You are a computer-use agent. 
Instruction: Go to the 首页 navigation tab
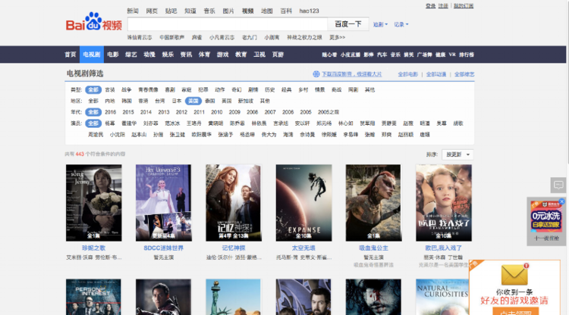click(71, 55)
